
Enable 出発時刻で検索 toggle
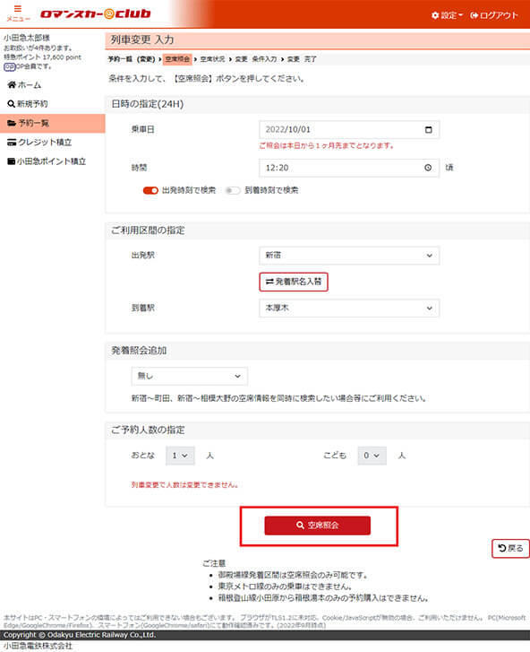pyautogui.click(x=150, y=190)
